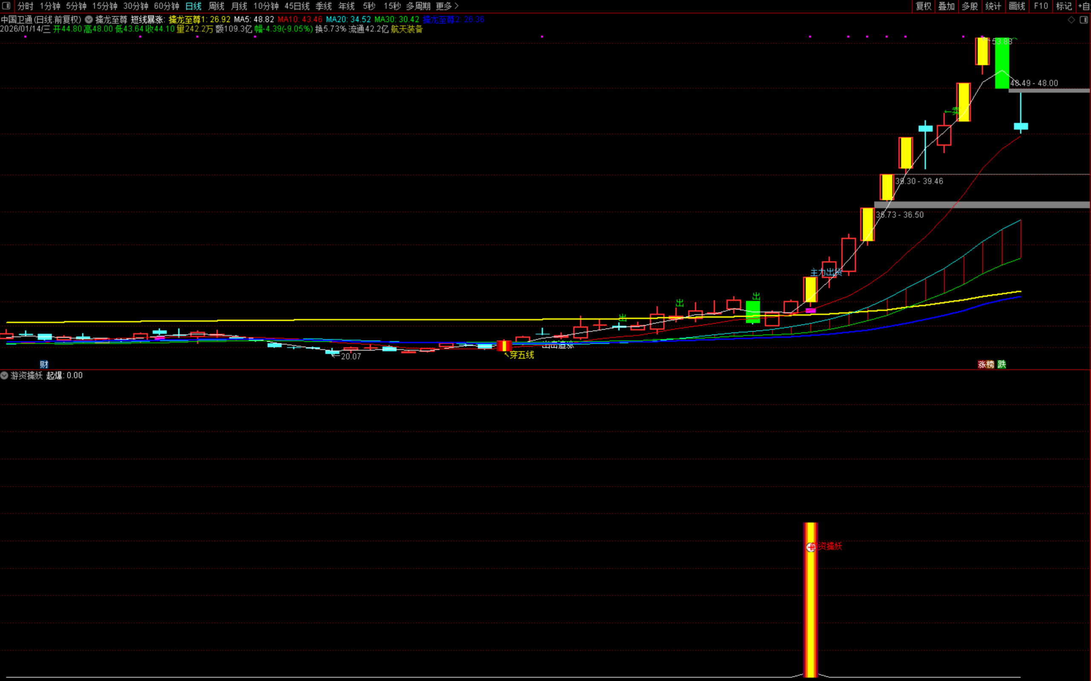Screen dimensions: 1091x681
Task: Toggle right sidebar panel icon
Action: (x=1083, y=20)
